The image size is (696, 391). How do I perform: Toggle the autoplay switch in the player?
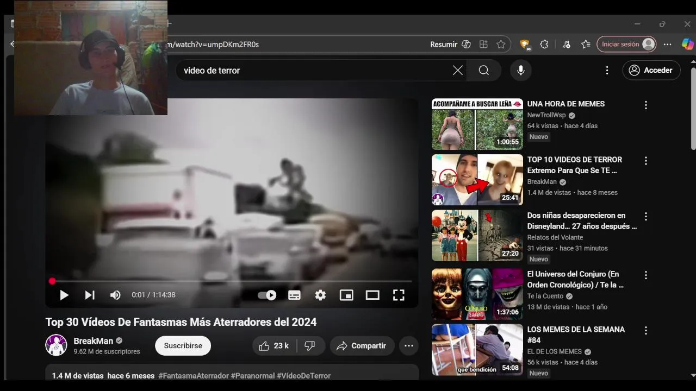(x=267, y=295)
